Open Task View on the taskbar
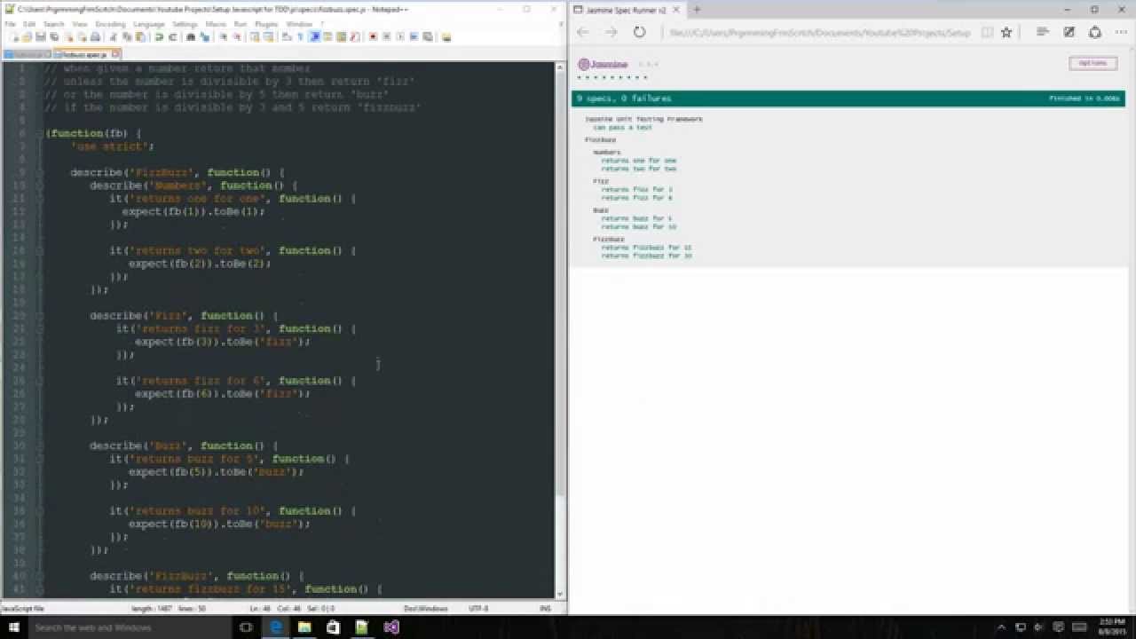Screen dimensions: 1136x639 pyautogui.click(x=247, y=627)
